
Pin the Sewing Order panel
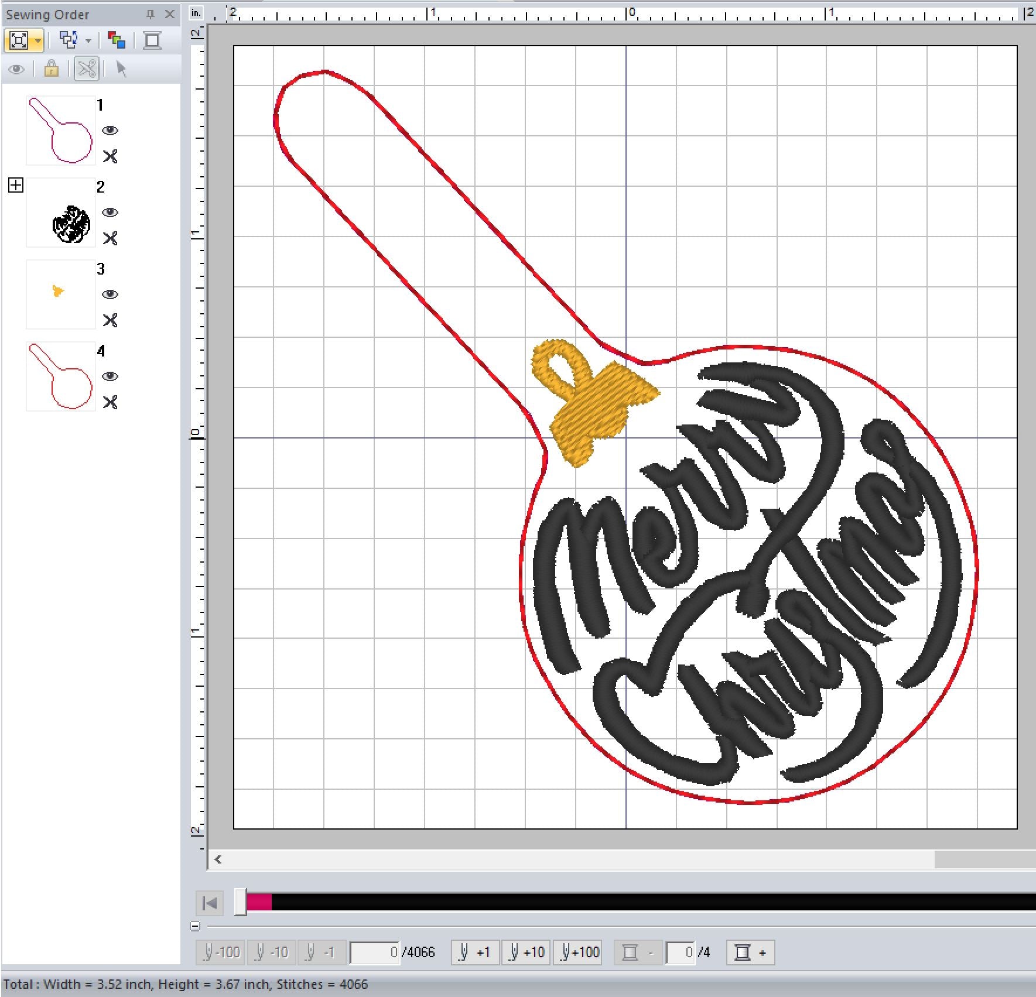tap(151, 14)
